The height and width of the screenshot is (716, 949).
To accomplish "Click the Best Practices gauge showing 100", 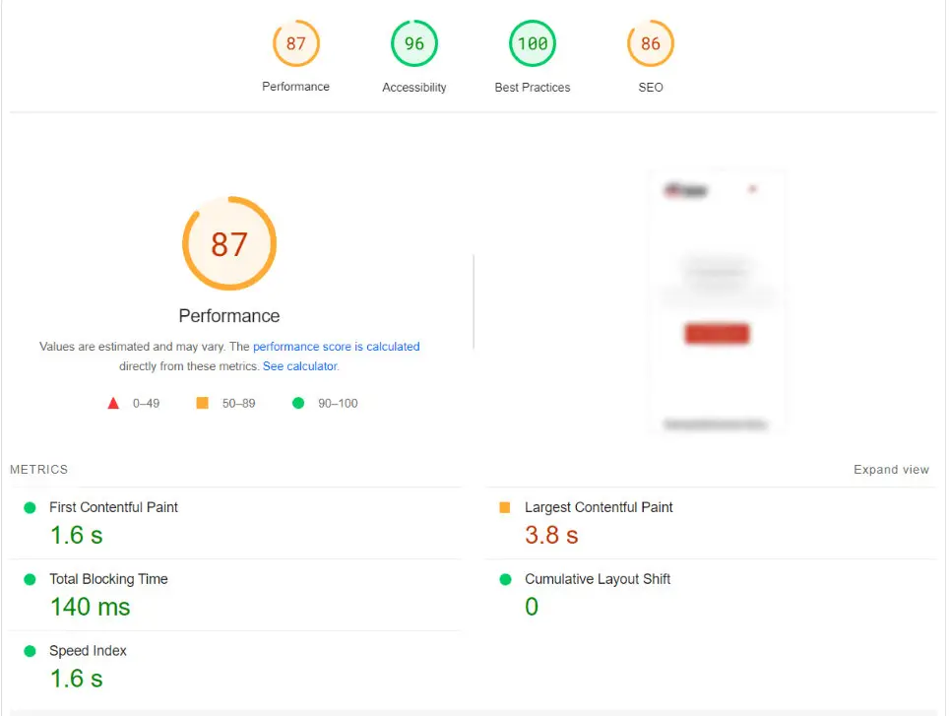I will point(533,44).
